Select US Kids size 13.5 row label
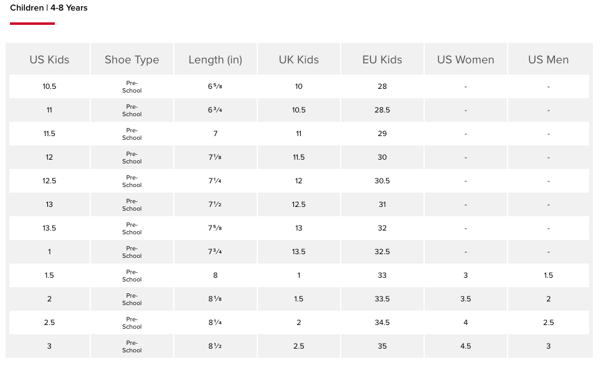Screen dimensions: 601x366 [49, 228]
